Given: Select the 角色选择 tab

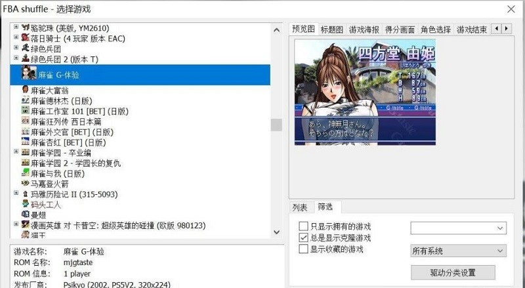Looking at the screenshot, I should coord(436,30).
